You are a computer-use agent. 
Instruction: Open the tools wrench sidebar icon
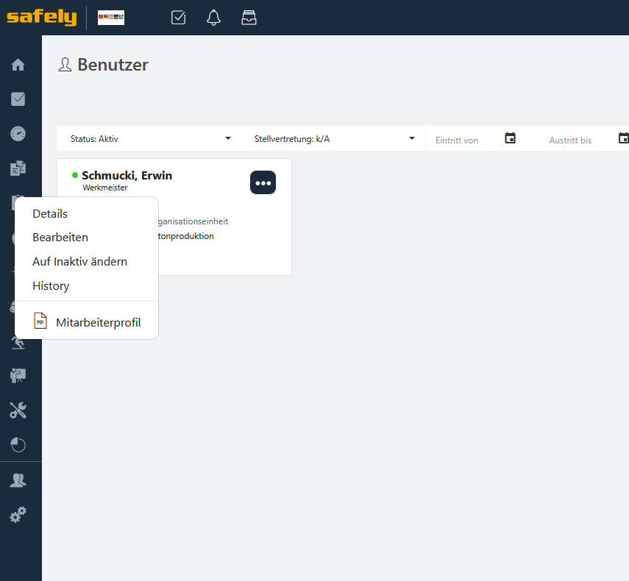(x=18, y=410)
